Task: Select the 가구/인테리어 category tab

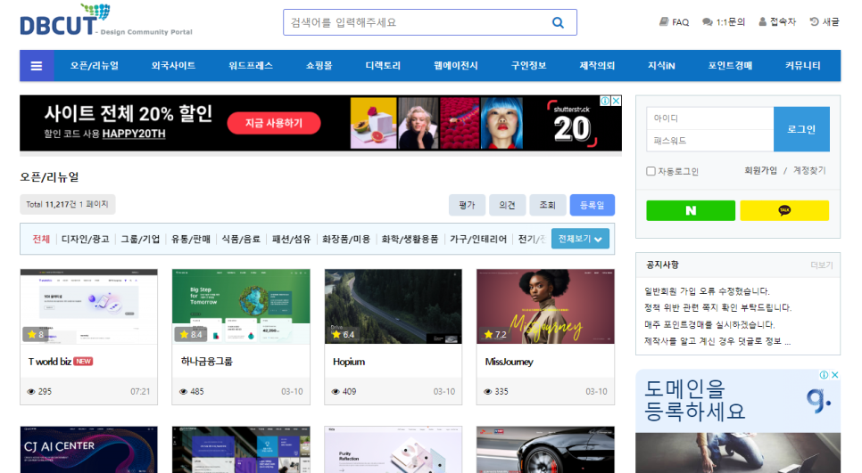Action: click(478, 240)
